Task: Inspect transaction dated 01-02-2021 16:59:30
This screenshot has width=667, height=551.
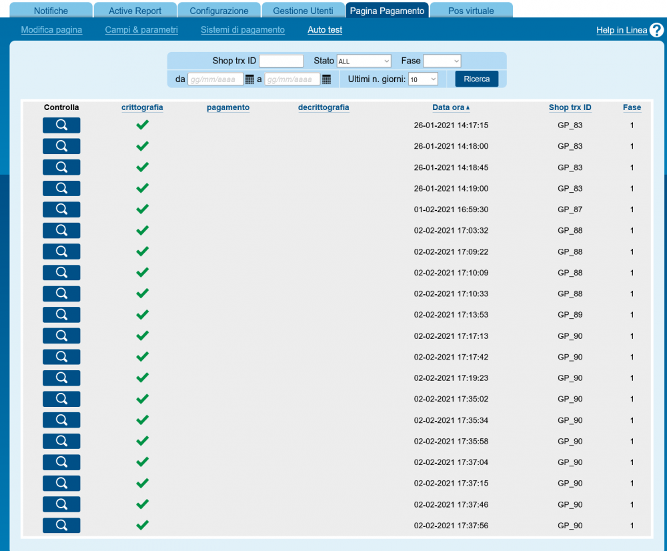Action: click(x=61, y=209)
